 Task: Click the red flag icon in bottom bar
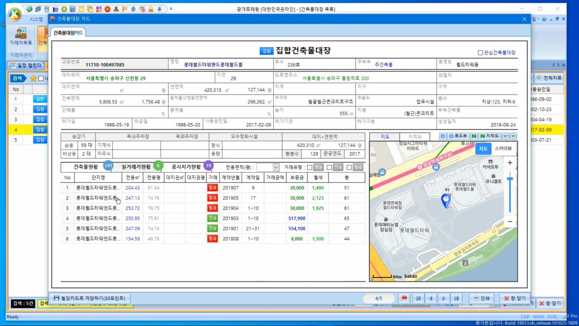click(x=404, y=298)
